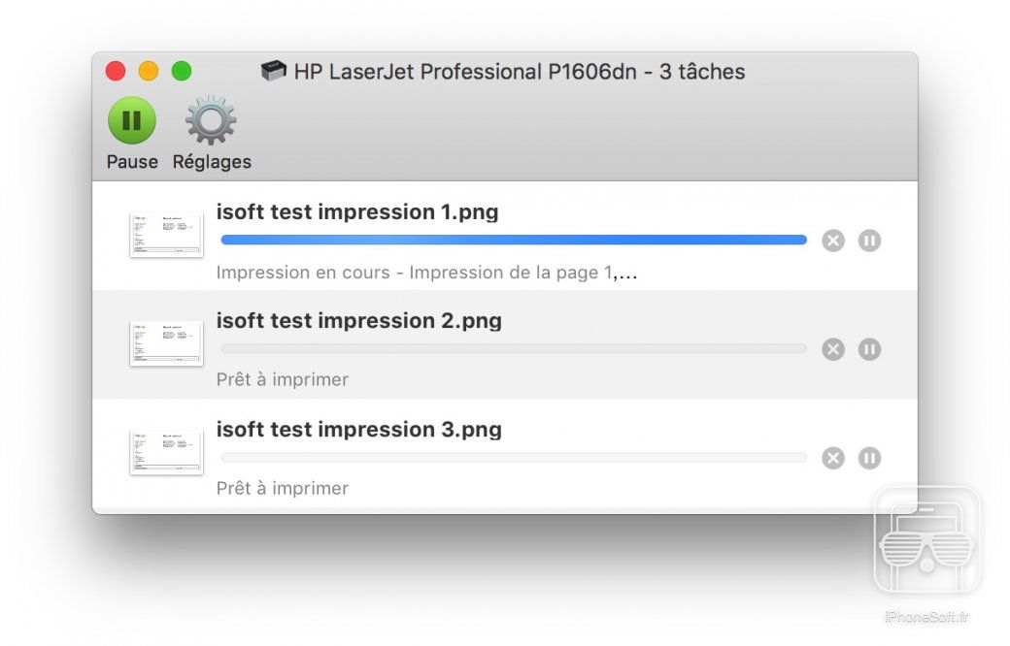Open printer Réglages gear icon
The width and height of the screenshot is (1010, 646).
pyautogui.click(x=211, y=121)
